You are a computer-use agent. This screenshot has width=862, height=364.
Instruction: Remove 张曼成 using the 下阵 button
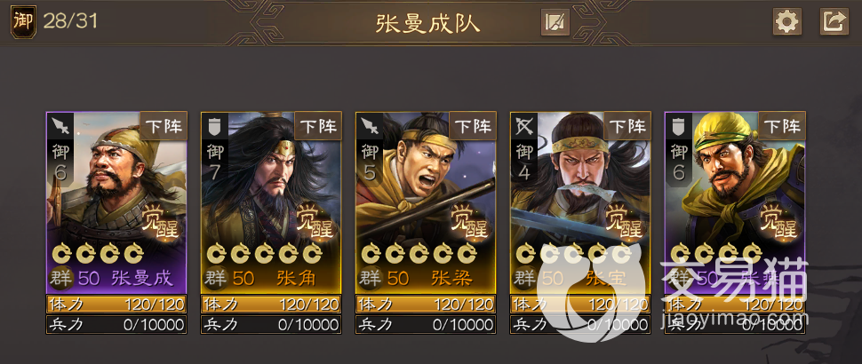point(164,126)
